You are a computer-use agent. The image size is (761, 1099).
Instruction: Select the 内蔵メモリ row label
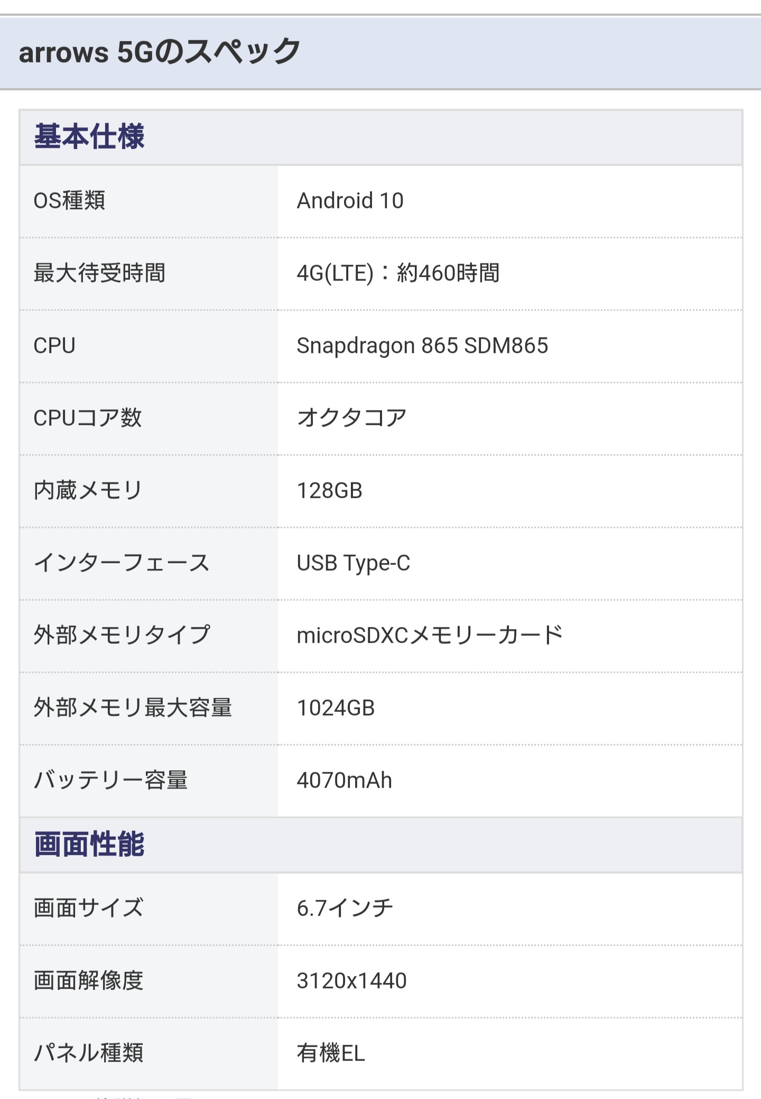coord(88,491)
